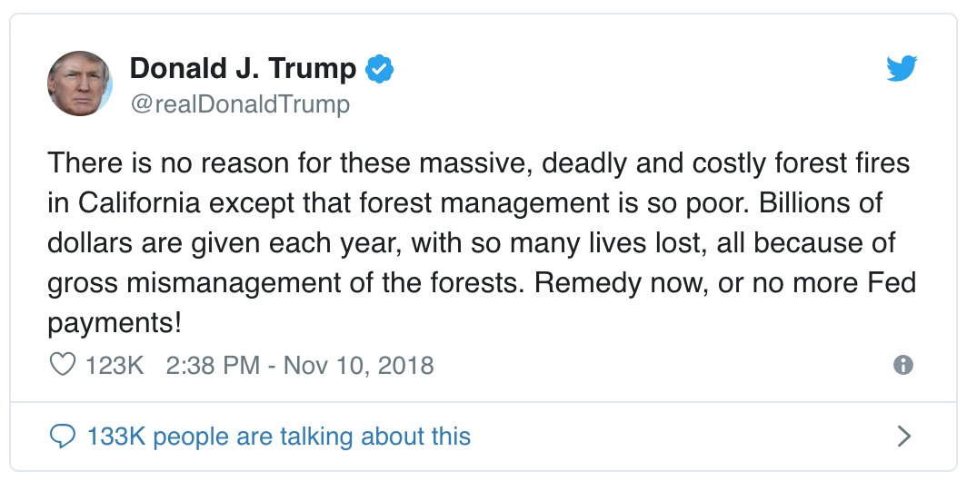Open the tweet info circle icon
The height and width of the screenshot is (481, 967).
coord(902,365)
